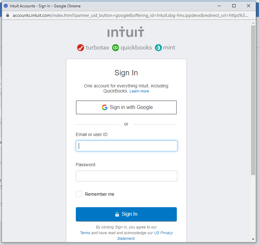The width and height of the screenshot is (259, 245).
Task: Focus the Email or user ID field
Action: tap(126, 146)
